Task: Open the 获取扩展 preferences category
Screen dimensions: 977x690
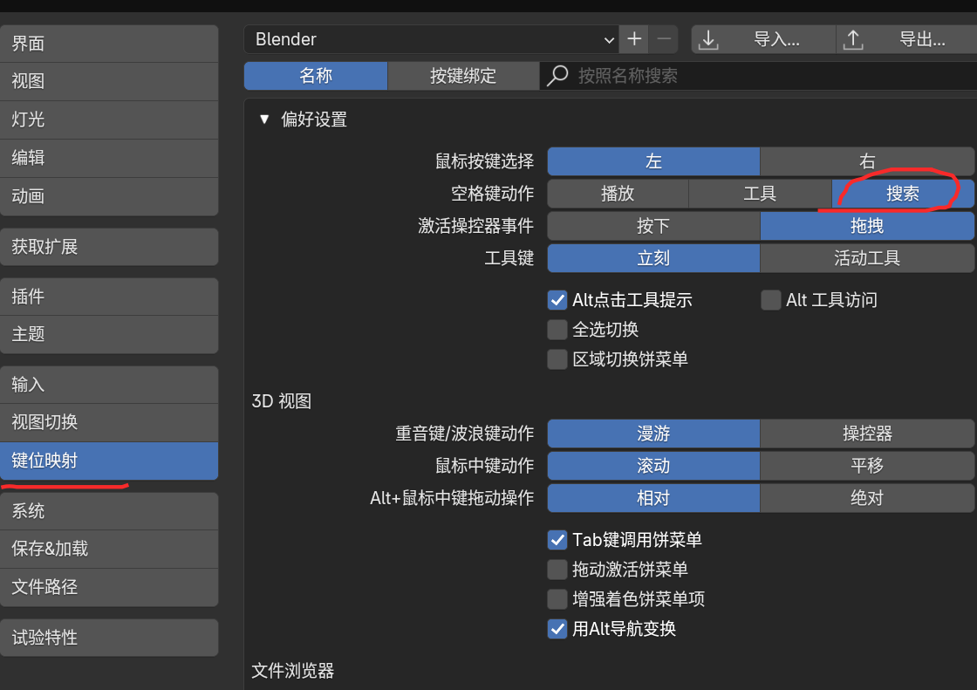Action: pyautogui.click(x=109, y=247)
